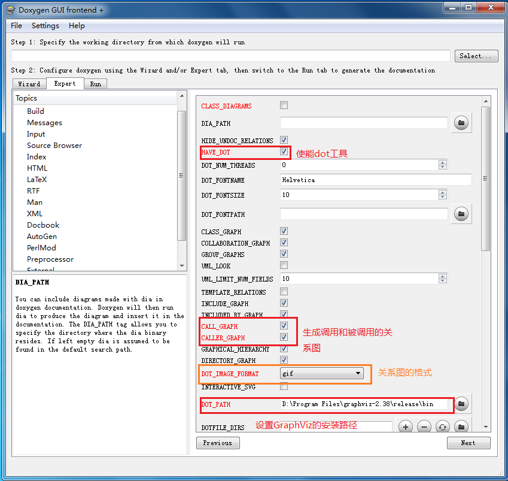This screenshot has width=508, height=481.
Task: Select Preprocessor topic
Action: pos(50,259)
